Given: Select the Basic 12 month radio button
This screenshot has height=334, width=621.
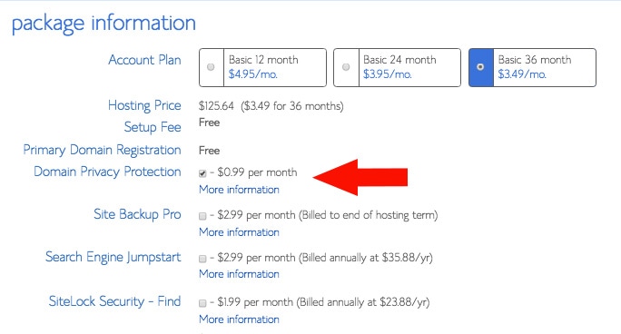Looking at the screenshot, I should pos(212,67).
